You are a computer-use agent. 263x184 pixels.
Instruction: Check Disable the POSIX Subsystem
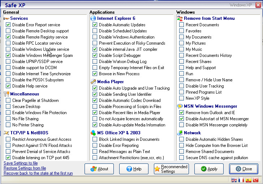click(8, 80)
